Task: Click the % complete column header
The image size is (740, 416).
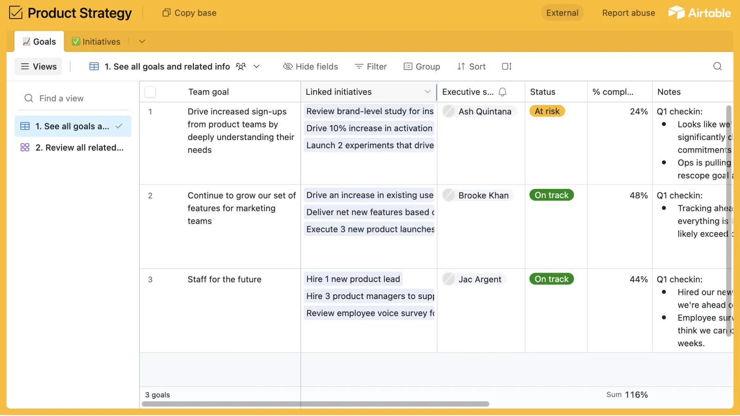Action: [x=620, y=92]
